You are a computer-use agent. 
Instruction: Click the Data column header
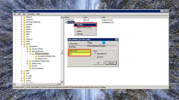(123, 17)
